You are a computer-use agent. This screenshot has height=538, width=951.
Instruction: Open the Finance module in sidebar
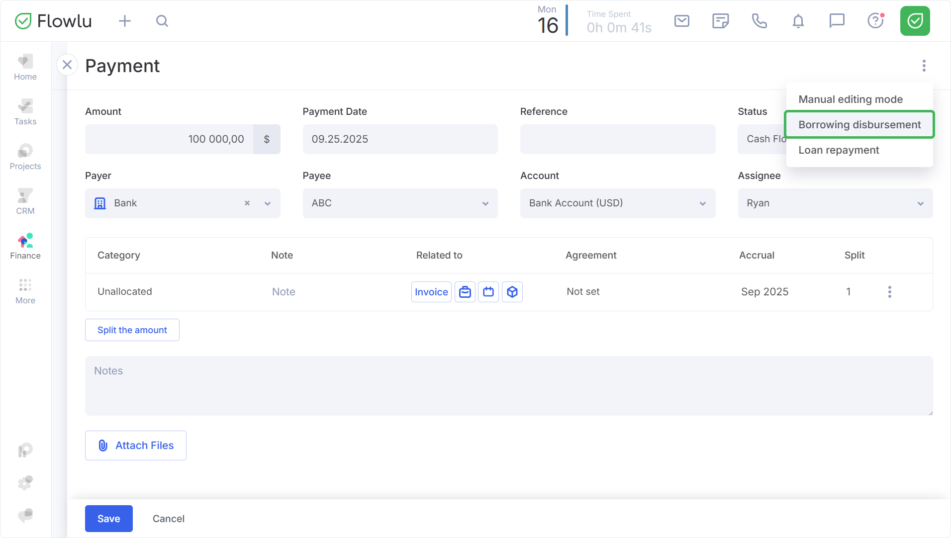point(25,247)
